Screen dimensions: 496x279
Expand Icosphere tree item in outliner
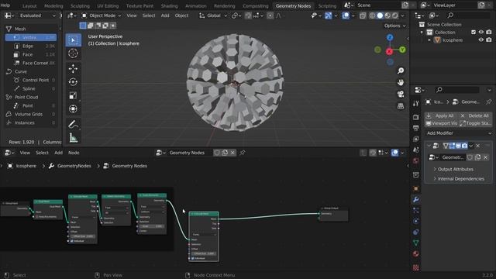(429, 40)
